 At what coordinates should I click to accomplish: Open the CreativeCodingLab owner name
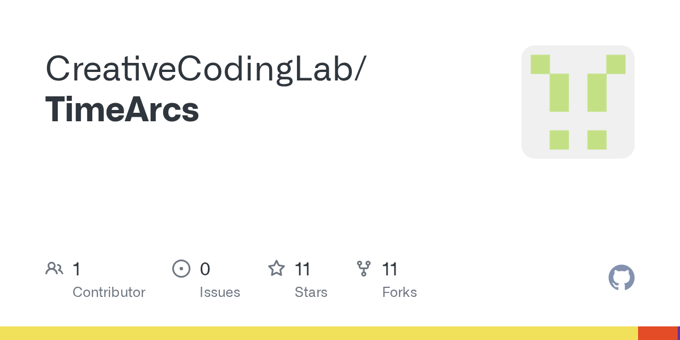point(199,69)
